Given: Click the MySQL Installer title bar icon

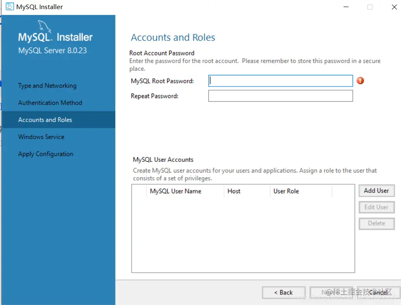Looking at the screenshot, I should (x=10, y=7).
